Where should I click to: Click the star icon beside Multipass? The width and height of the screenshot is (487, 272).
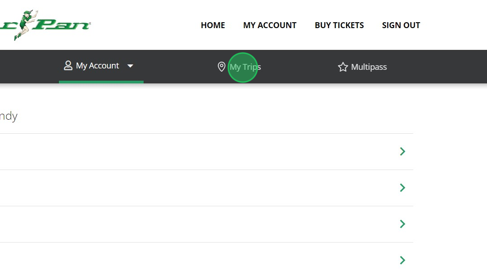(343, 67)
